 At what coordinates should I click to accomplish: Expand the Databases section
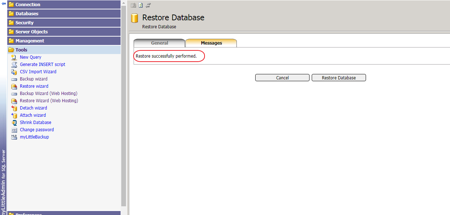[x=27, y=14]
